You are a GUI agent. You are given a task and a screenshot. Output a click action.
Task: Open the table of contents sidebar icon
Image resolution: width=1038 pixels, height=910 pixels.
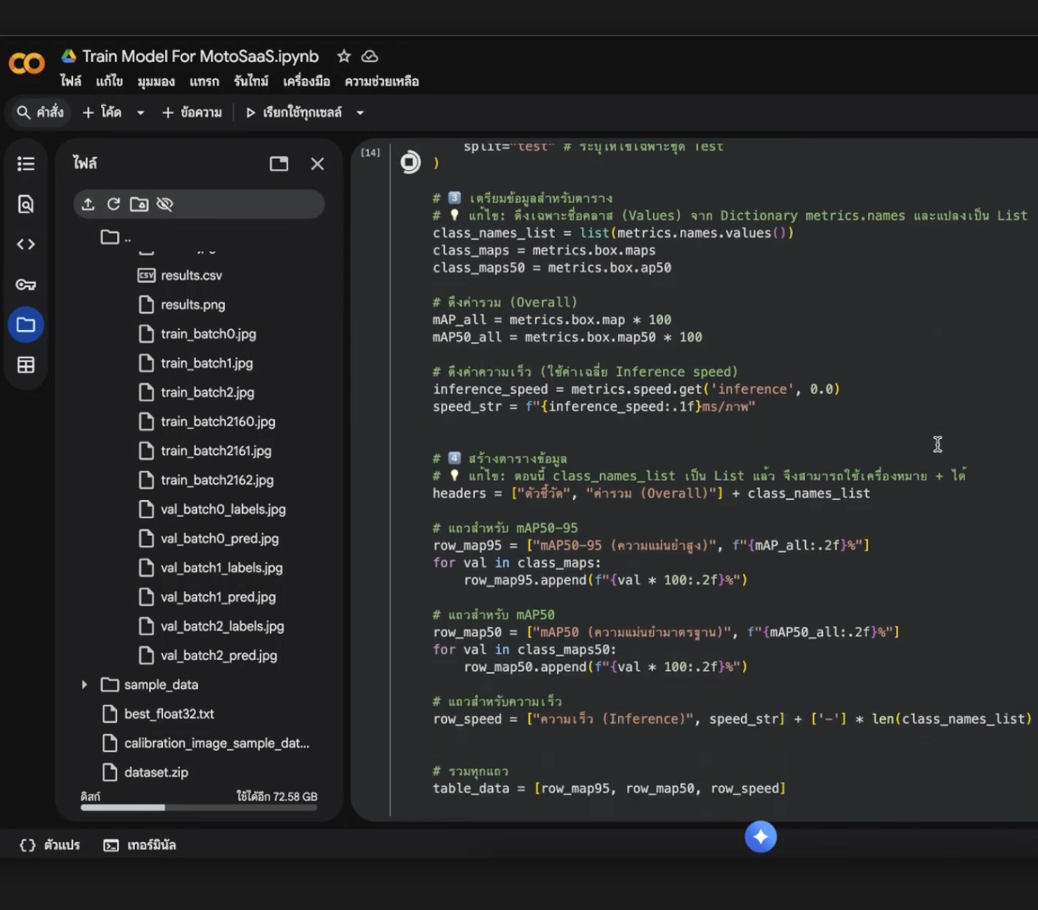coord(26,164)
